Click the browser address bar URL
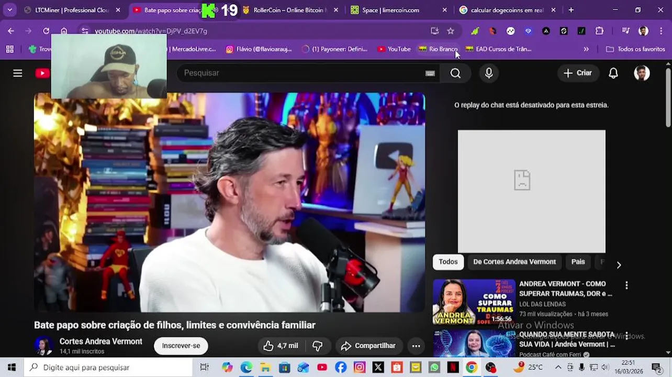 151,31
